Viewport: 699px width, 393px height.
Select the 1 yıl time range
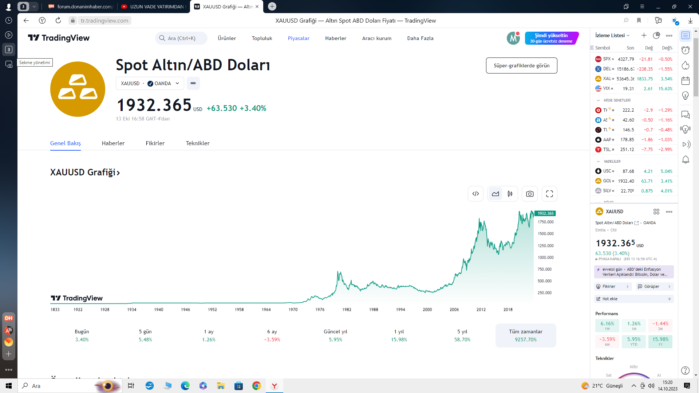tap(399, 336)
